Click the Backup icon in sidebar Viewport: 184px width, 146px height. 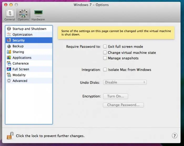click(9, 46)
